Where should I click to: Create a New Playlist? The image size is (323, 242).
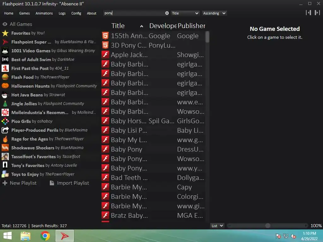point(19,183)
